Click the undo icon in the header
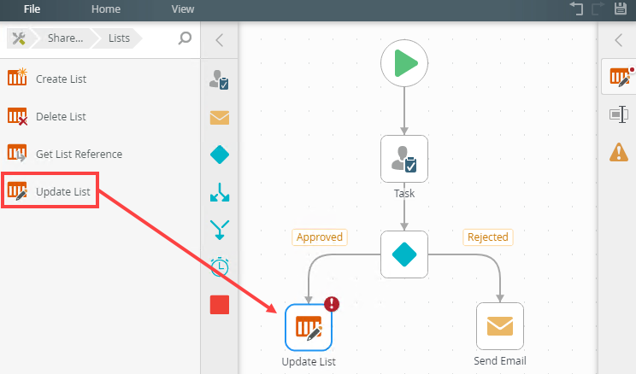The image size is (636, 374). pos(576,9)
